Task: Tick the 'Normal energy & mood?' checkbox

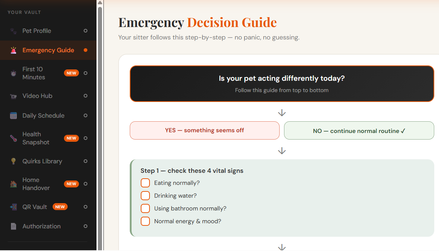Action: [x=145, y=221]
